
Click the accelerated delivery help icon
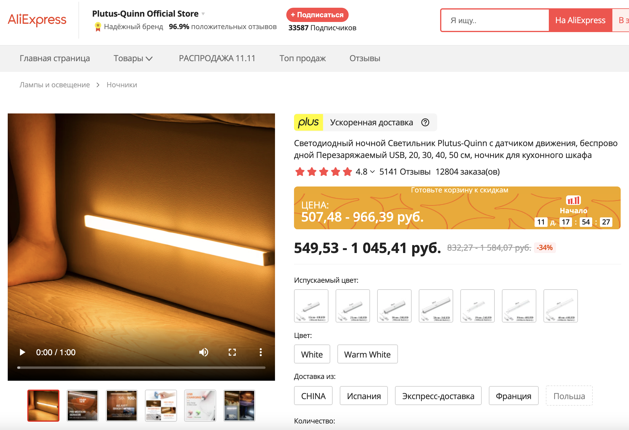click(425, 122)
